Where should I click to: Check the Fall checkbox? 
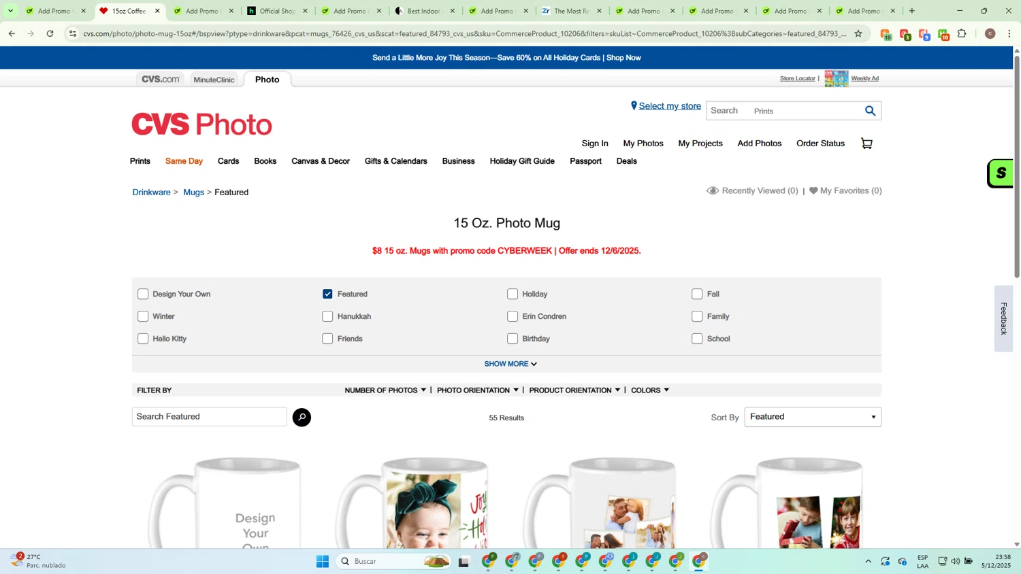pos(697,294)
